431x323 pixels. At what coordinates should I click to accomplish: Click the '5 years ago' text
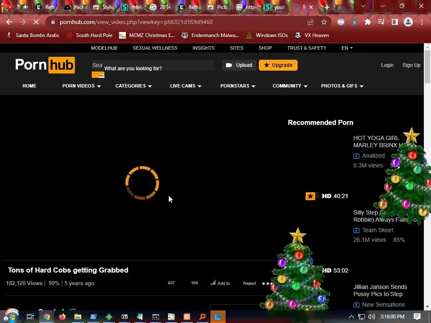click(x=79, y=283)
